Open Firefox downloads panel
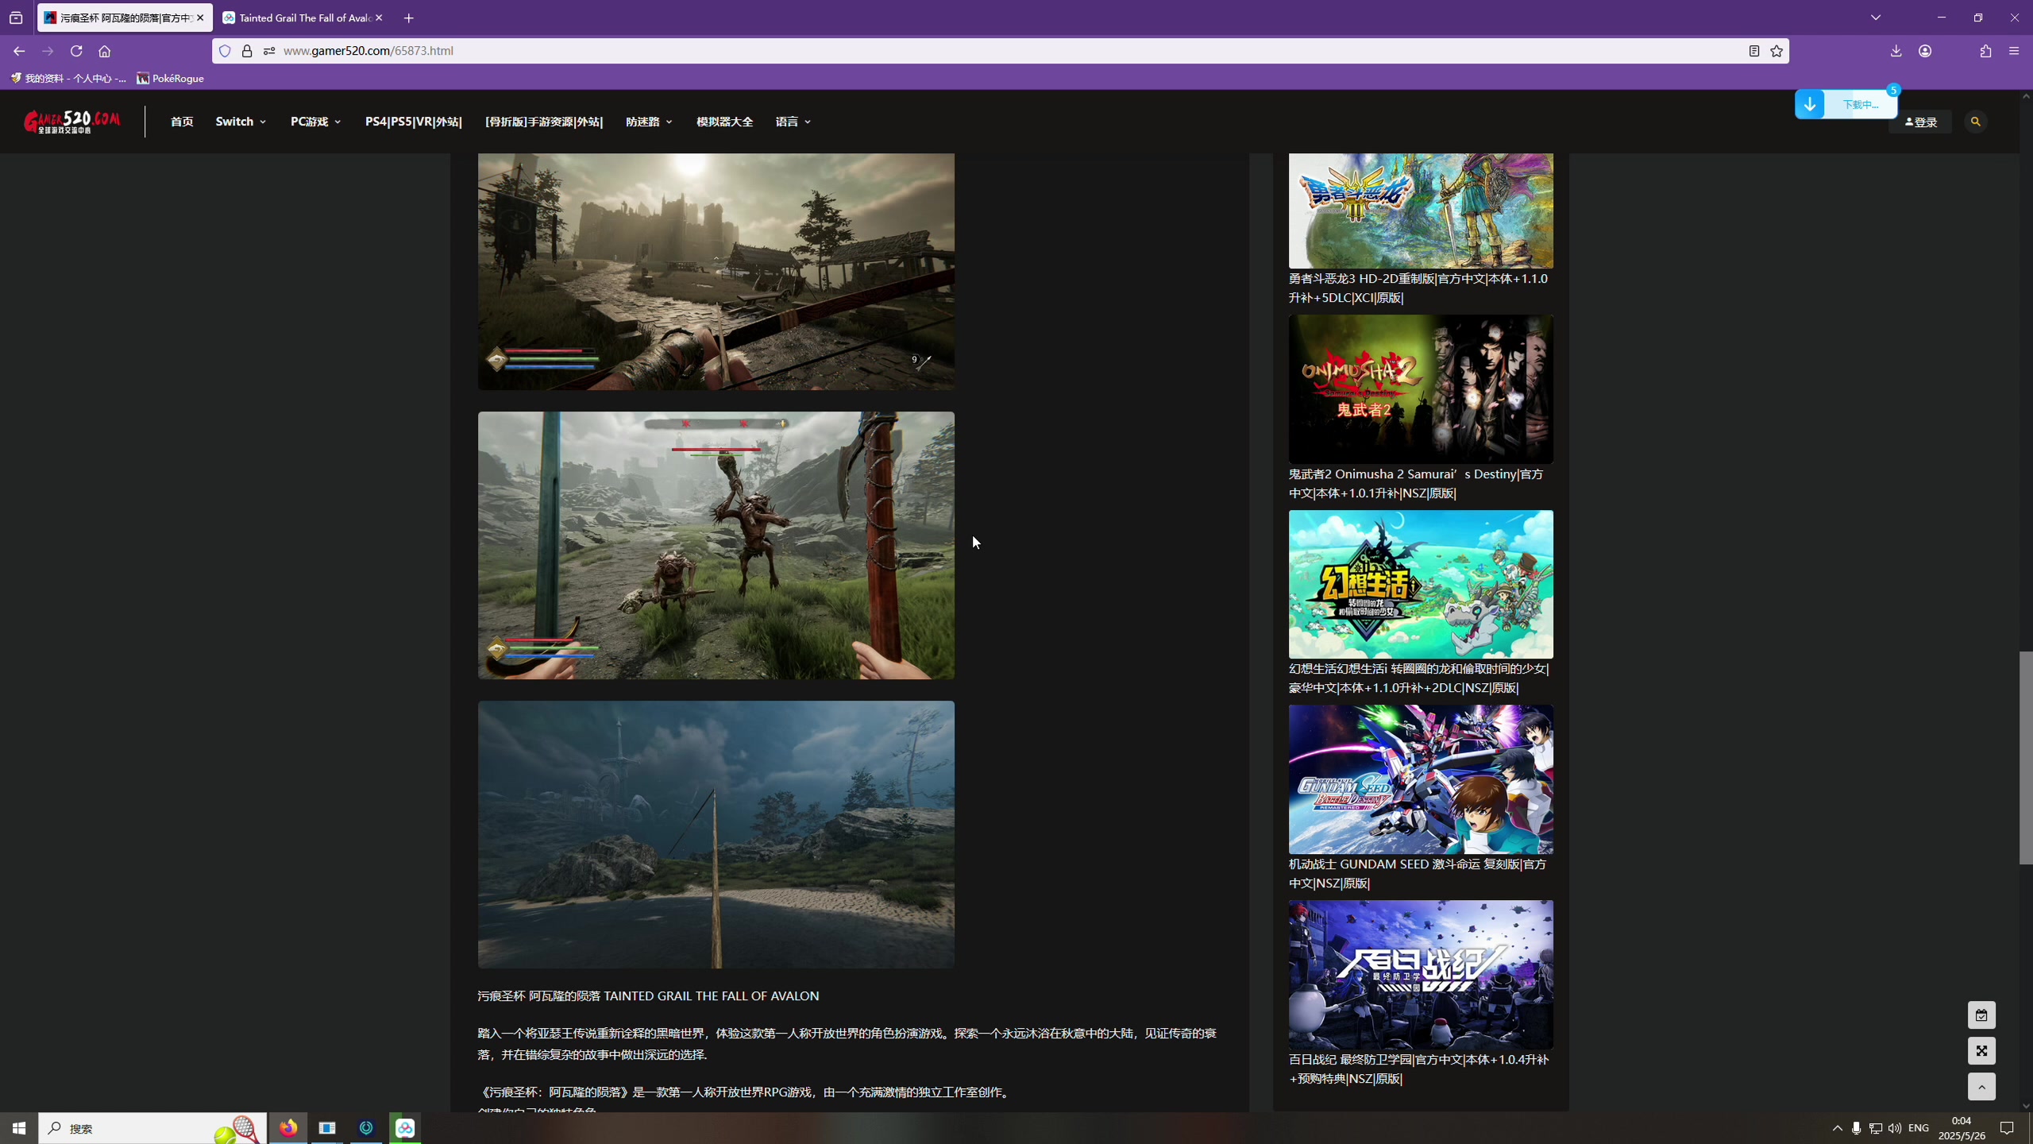Viewport: 2033px width, 1144px height. [x=1896, y=51]
